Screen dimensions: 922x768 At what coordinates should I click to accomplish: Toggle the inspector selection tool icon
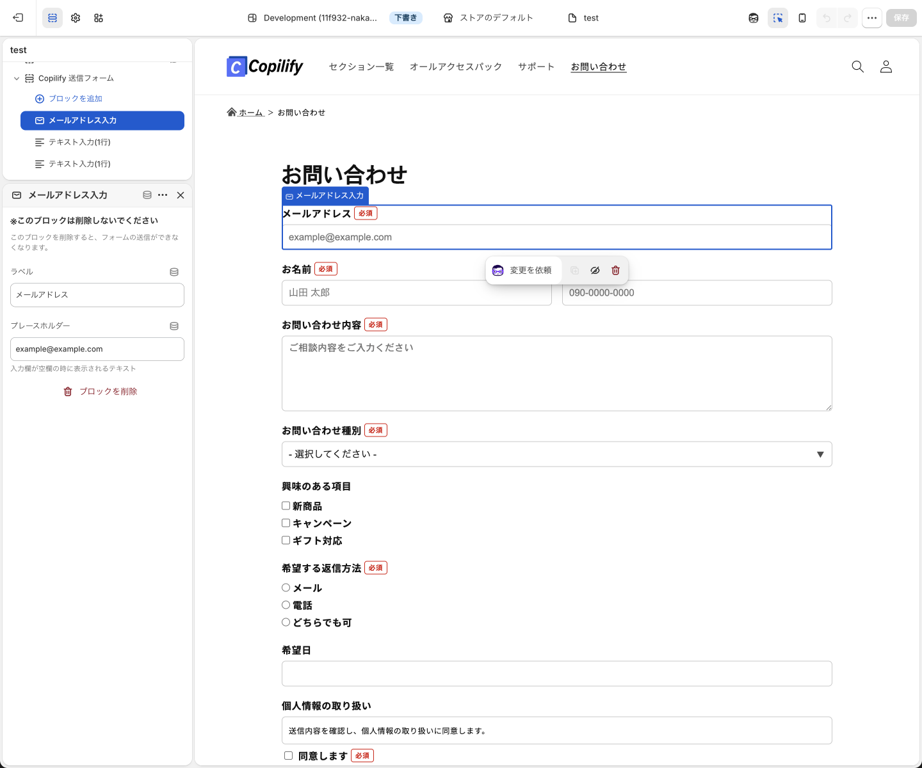click(778, 18)
